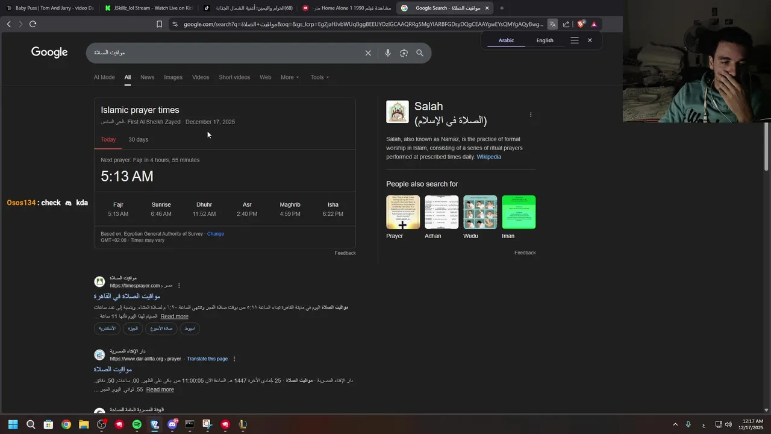Expand the More search filters dropdown

[x=290, y=77]
